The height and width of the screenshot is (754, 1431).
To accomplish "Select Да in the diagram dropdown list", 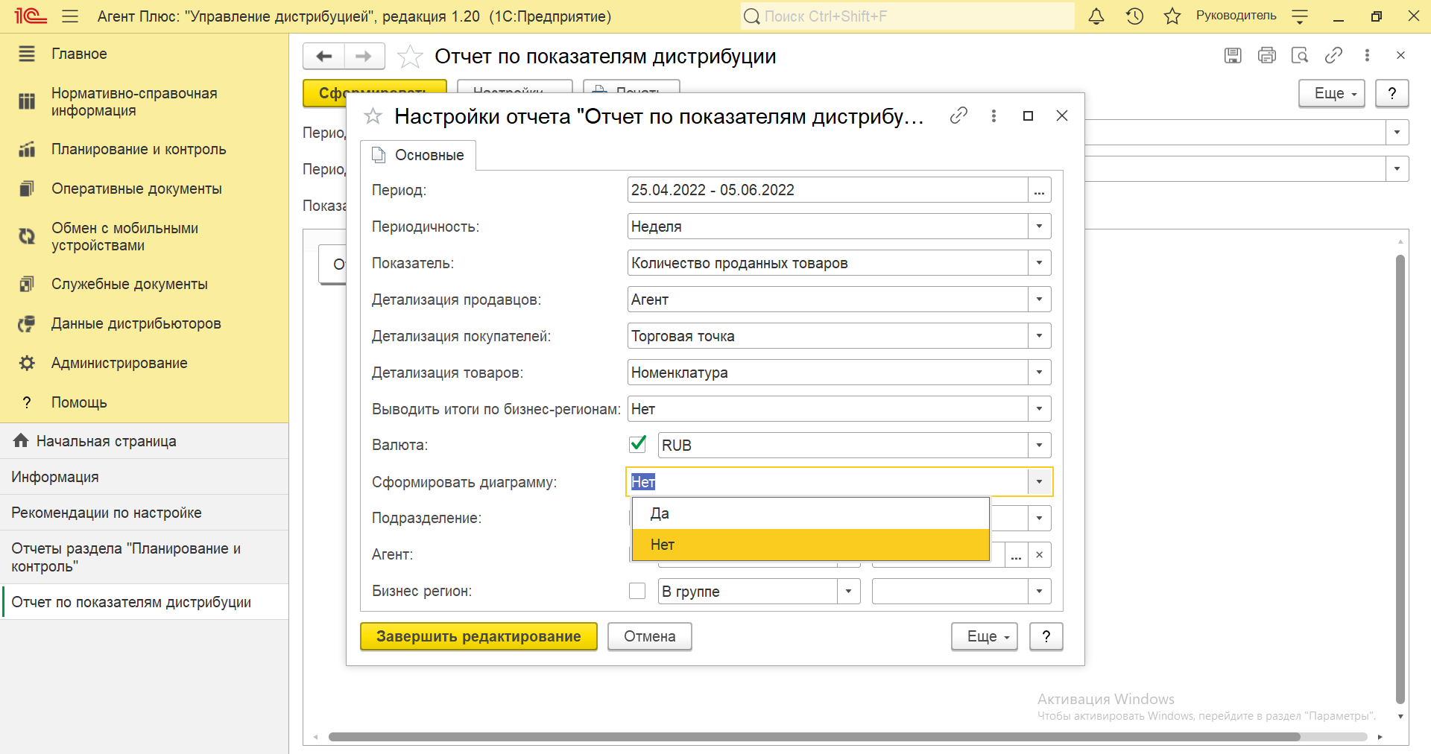I will (811, 513).
